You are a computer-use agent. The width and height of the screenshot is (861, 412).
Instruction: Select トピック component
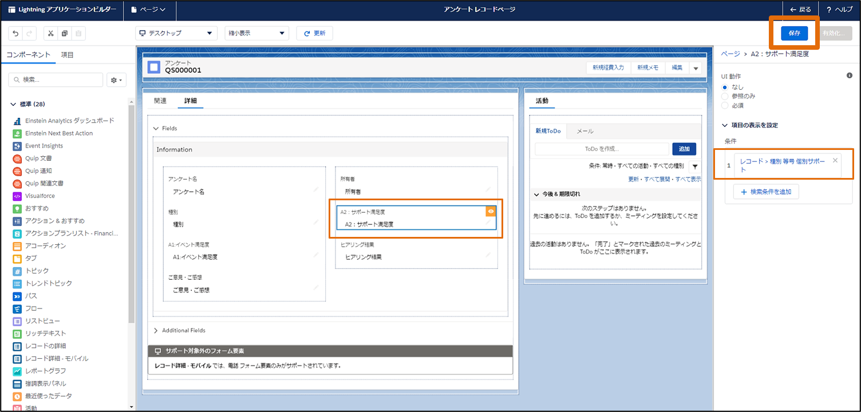(31, 271)
